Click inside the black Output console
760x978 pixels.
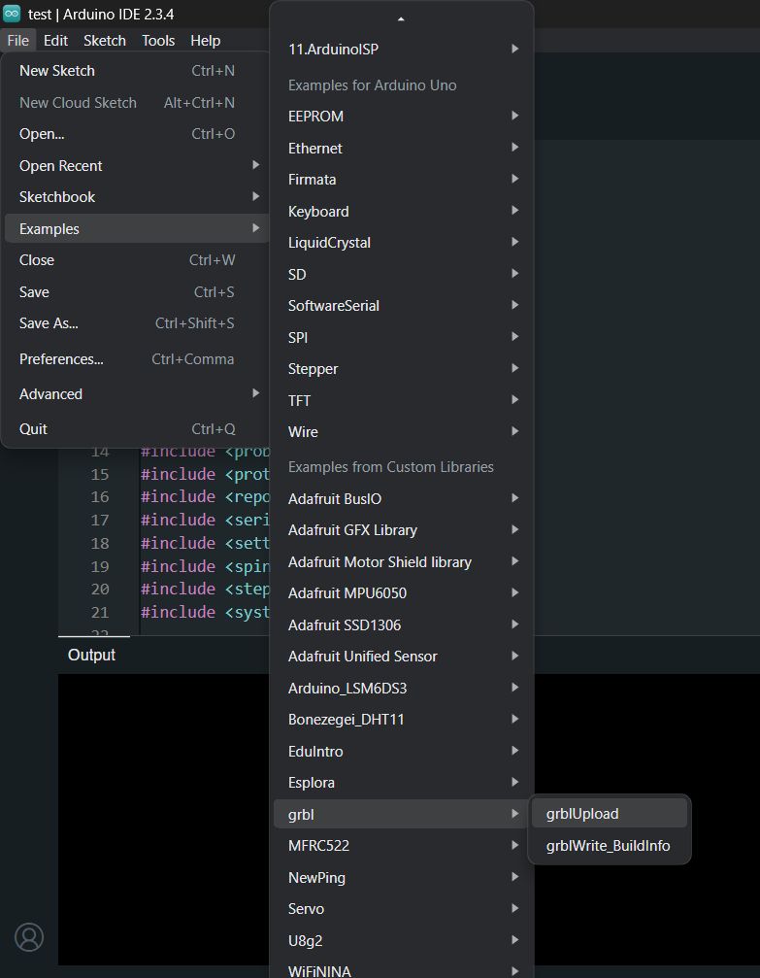coord(163,819)
